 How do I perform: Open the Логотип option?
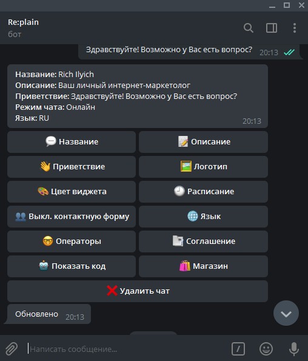(x=203, y=167)
